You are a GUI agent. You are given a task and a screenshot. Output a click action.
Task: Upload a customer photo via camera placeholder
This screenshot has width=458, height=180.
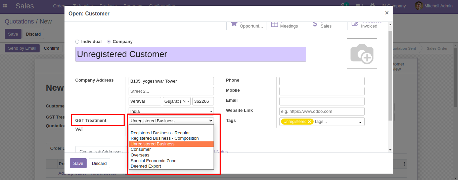point(362,53)
